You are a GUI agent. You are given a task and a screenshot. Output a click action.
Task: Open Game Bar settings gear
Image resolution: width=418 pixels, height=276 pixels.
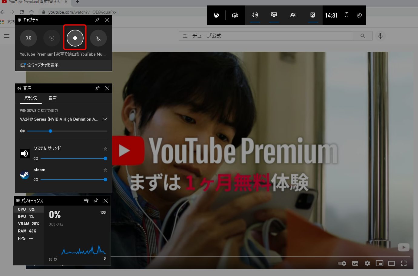point(359,15)
